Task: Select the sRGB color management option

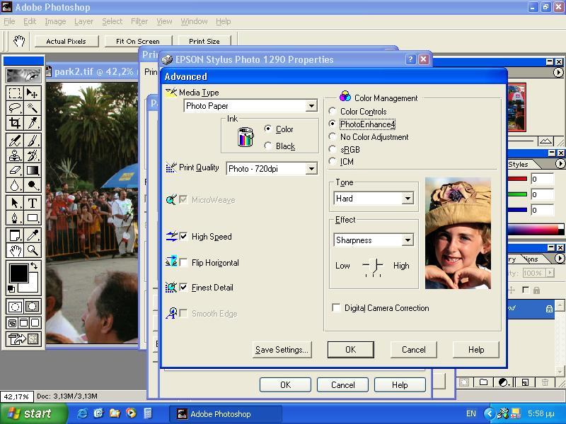Action: 333,149
